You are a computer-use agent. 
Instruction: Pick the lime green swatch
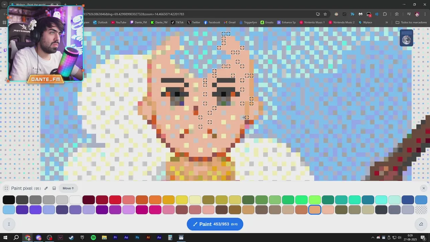click(315, 200)
